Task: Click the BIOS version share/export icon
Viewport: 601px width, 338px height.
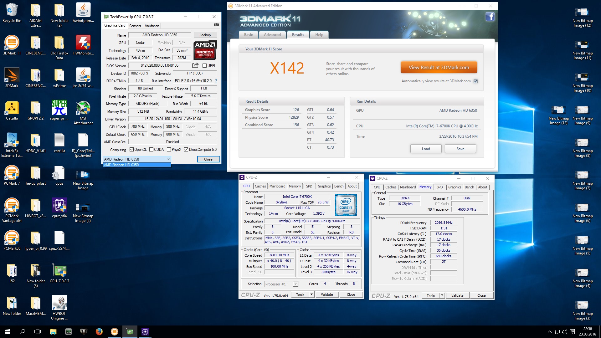Action: (195, 65)
